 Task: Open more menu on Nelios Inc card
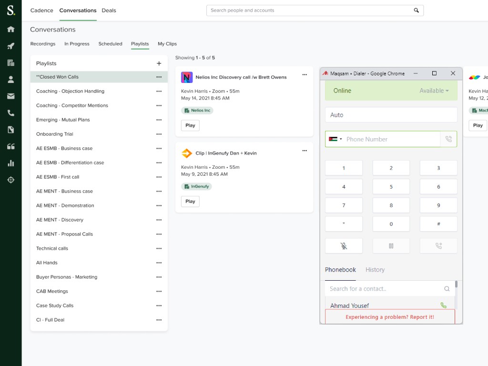305,74
